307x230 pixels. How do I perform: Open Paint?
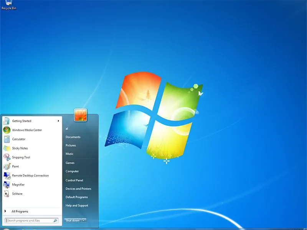[15, 166]
